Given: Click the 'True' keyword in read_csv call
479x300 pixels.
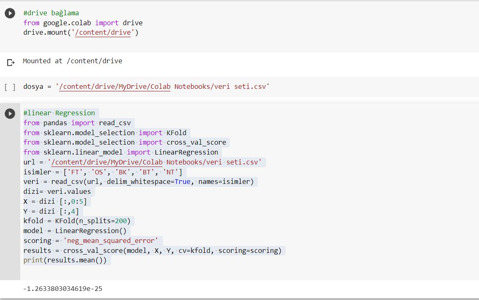Looking at the screenshot, I should (x=182, y=182).
